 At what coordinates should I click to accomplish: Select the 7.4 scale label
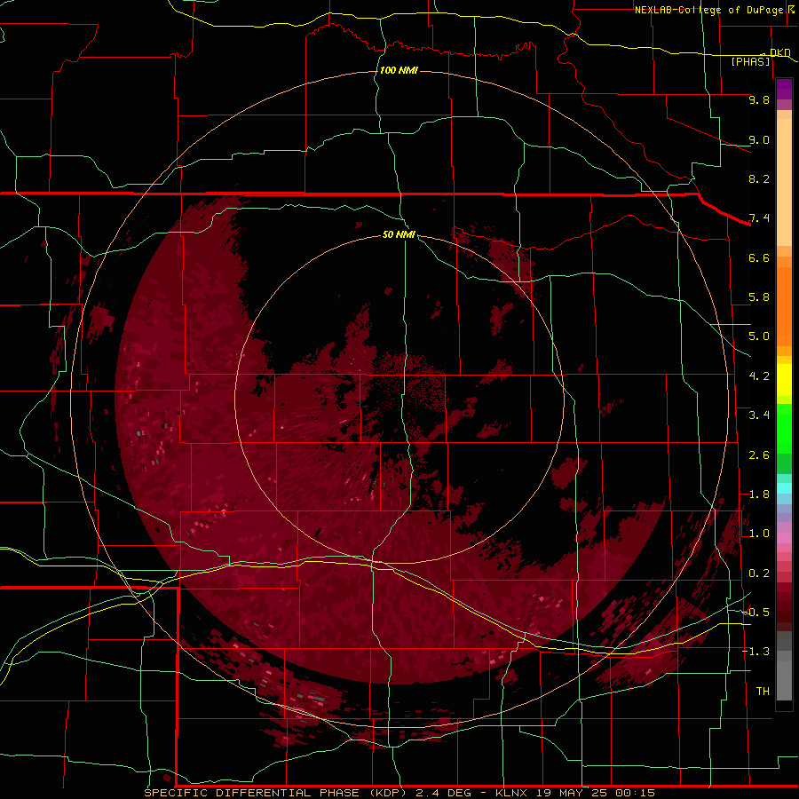[x=759, y=218]
